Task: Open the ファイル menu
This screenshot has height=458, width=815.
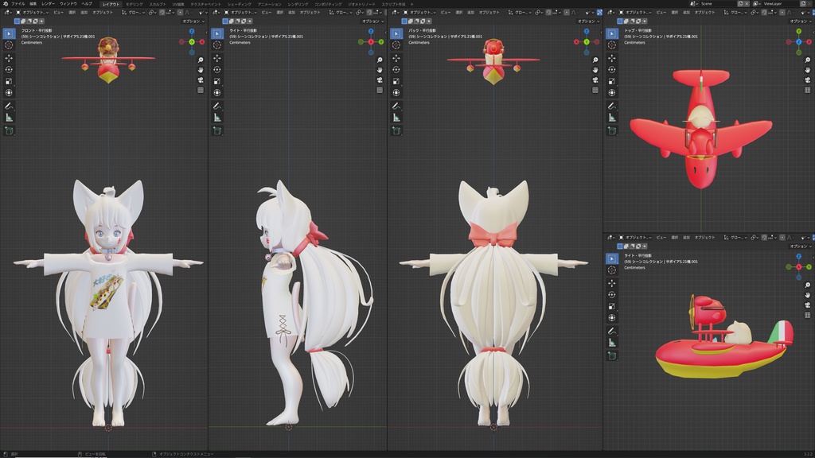Action: (x=18, y=4)
